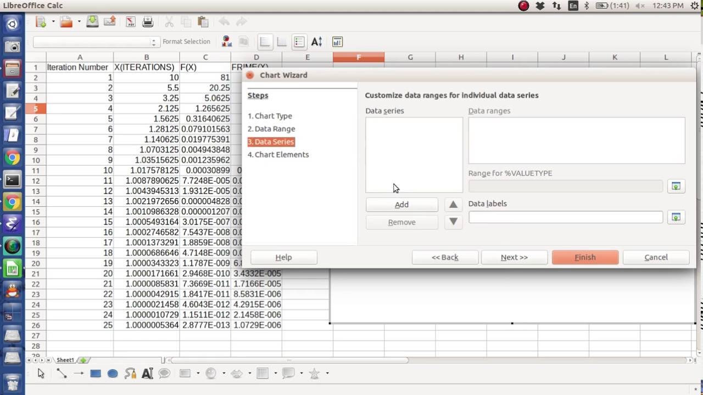The height and width of the screenshot is (395, 703).
Task: Click the Chart Type icon
Action: 226,42
